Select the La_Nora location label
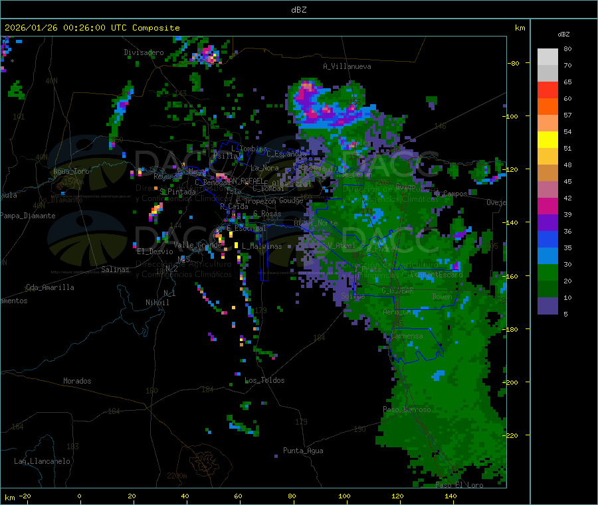This screenshot has height=505, width=598. [x=264, y=168]
